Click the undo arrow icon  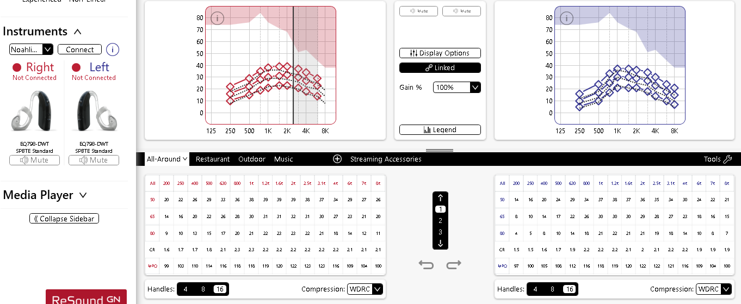pos(426,265)
